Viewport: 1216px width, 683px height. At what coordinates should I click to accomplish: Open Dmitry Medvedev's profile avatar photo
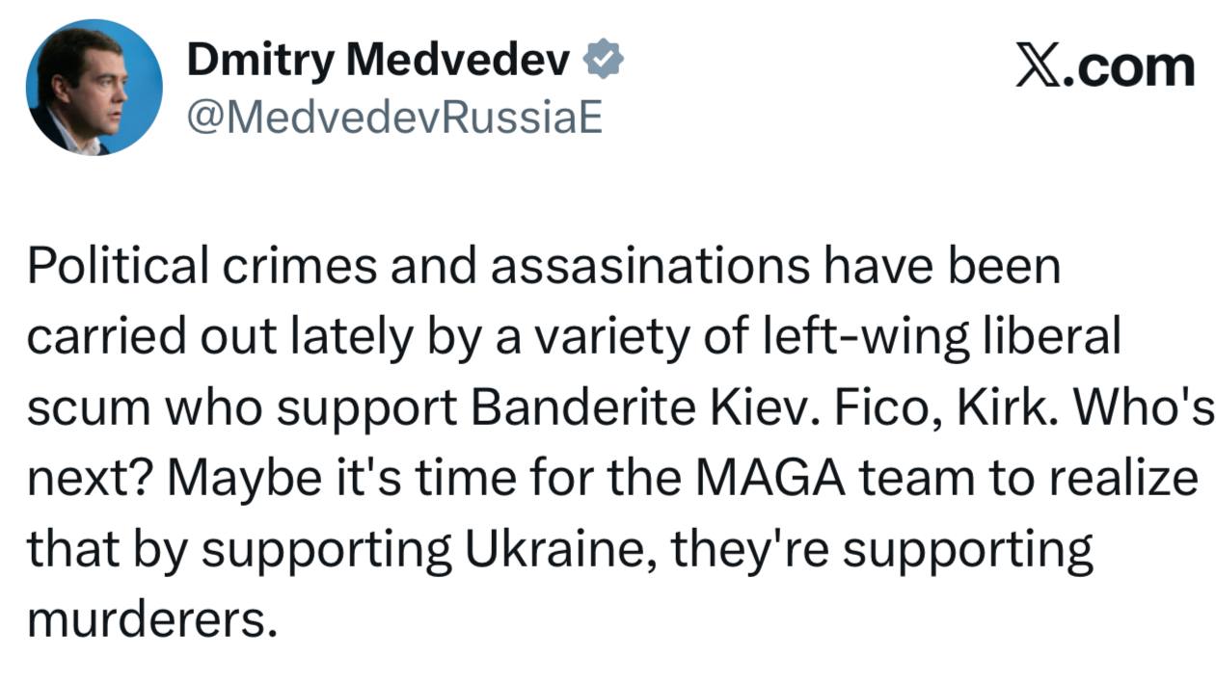pos(95,88)
